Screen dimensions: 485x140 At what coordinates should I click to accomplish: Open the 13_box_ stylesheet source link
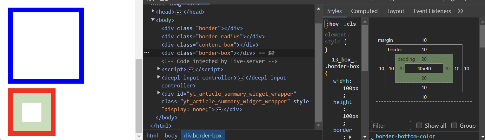pyautogui.click(x=344, y=60)
